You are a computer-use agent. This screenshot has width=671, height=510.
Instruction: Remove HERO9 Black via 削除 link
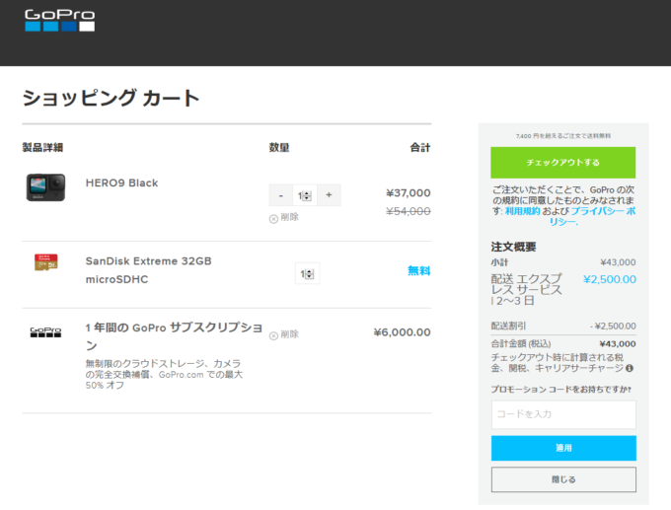[x=284, y=218]
